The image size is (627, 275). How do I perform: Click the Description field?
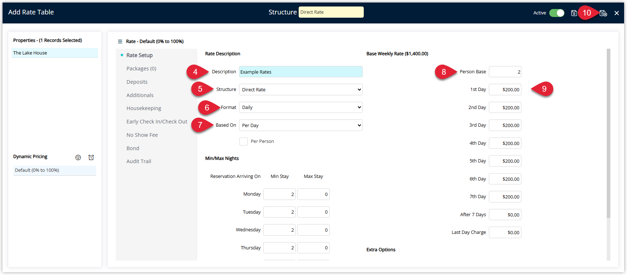tap(300, 72)
